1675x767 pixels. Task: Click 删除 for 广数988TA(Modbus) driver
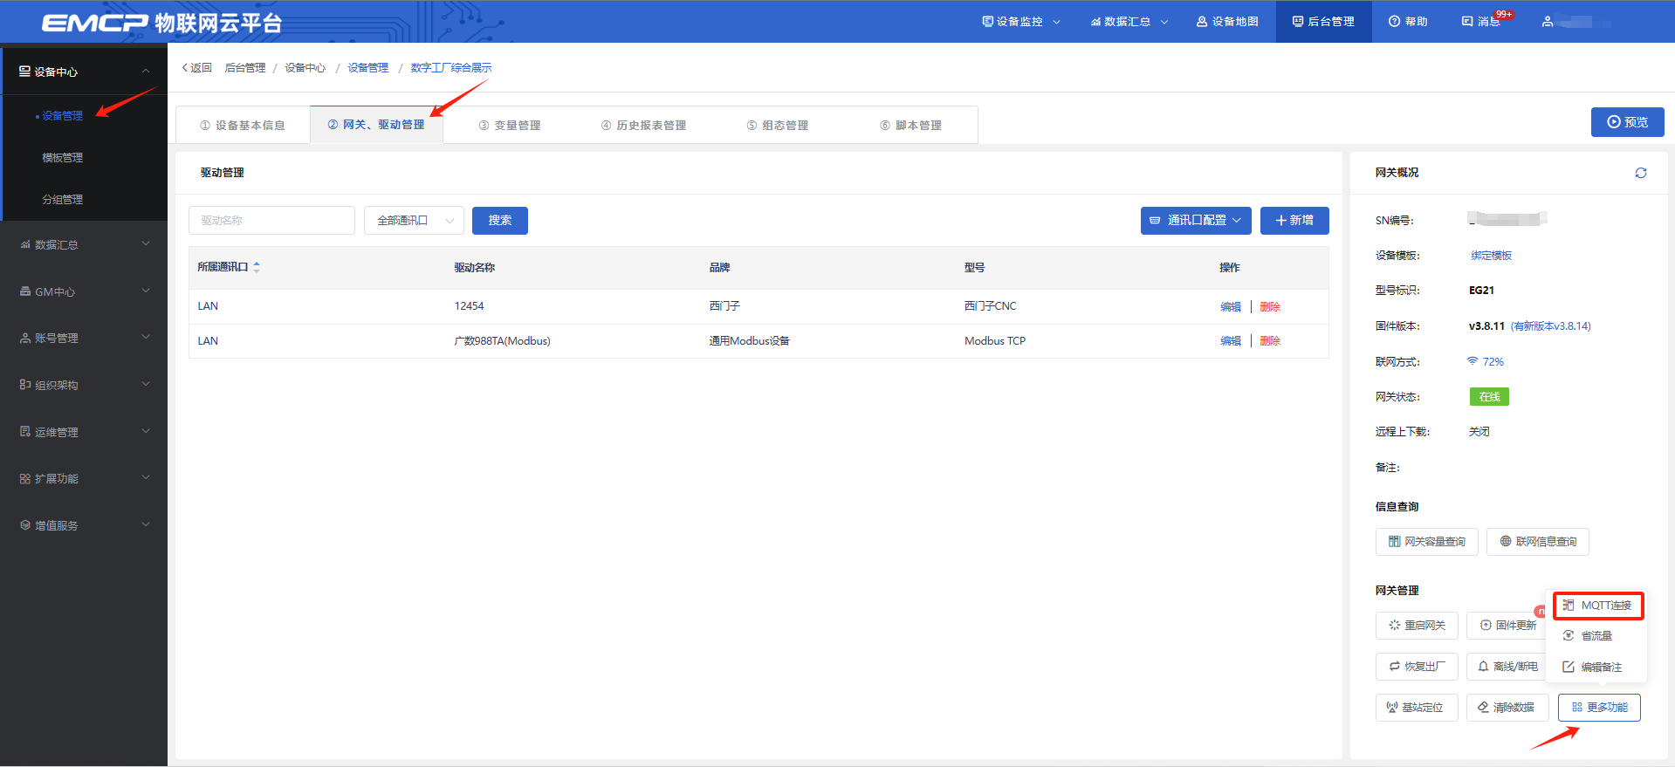[x=1270, y=341]
